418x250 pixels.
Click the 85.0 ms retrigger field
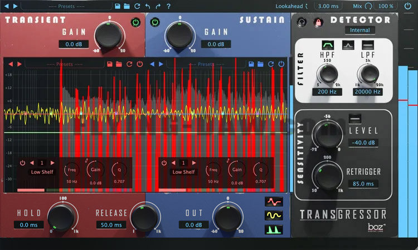(x=363, y=184)
